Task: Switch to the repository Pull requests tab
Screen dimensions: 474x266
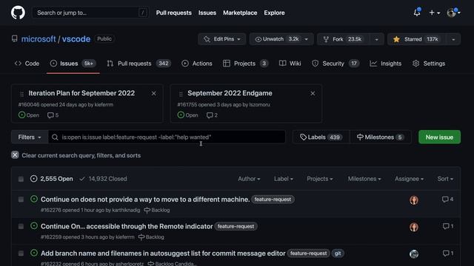Action: (138, 64)
